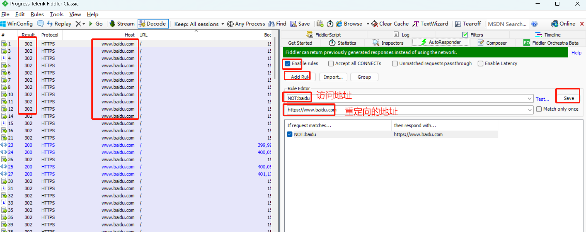Click the Add Rule button
The image size is (586, 232).
click(x=300, y=77)
